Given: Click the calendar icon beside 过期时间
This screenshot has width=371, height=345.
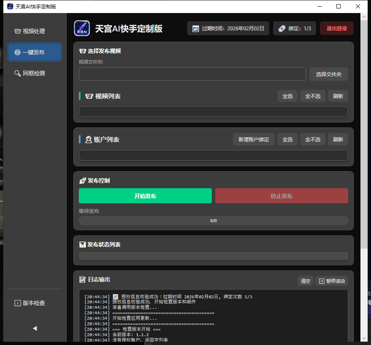Looking at the screenshot, I should coord(195,28).
